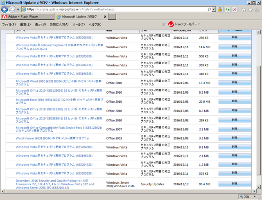Open the 編集(E) menu

[x=25, y=25]
